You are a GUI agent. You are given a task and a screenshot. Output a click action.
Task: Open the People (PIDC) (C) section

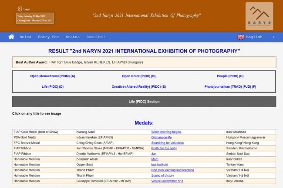coord(230,76)
